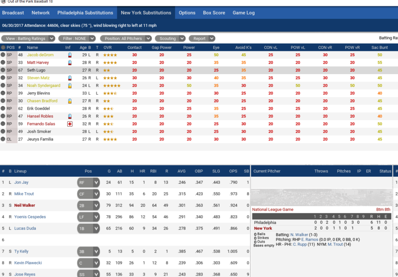Image resolution: width=398 pixels, height=277 pixels.
Task: Open the Game Log tab
Action: click(244, 13)
